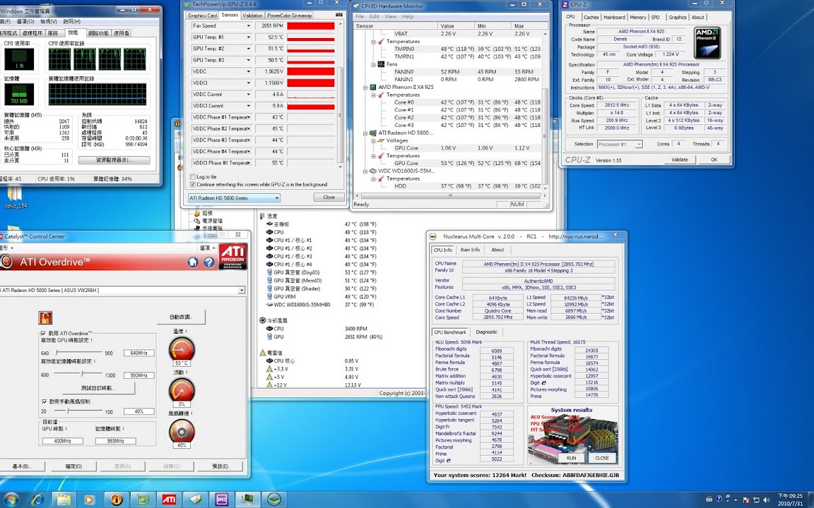Click the Overdrive lock icon in Catalyst
The height and width of the screenshot is (508, 814).
(45, 317)
